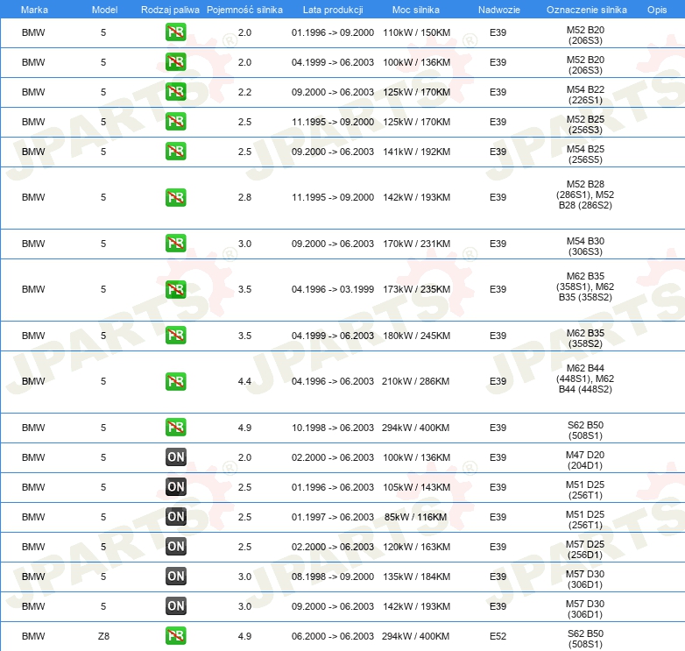The image size is (685, 651).
Task: Click the petrol icon in the M54 B22 row
Action: pos(175,92)
